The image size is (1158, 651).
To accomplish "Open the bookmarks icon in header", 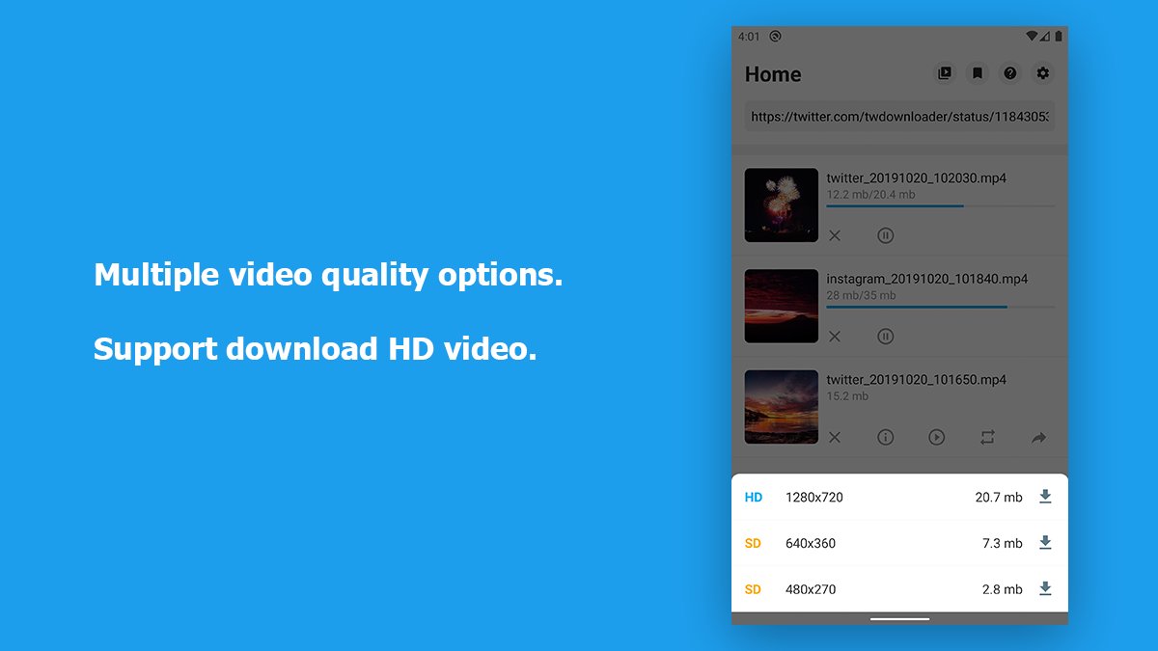I will pos(978,73).
